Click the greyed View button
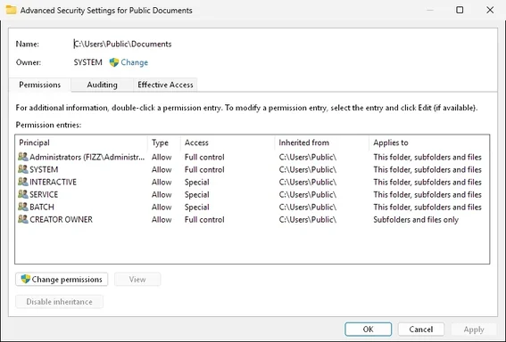The width and height of the screenshot is (506, 342). [x=137, y=279]
